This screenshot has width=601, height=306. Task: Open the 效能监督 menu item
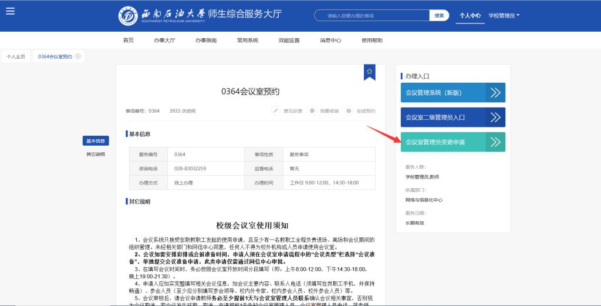[x=289, y=41]
